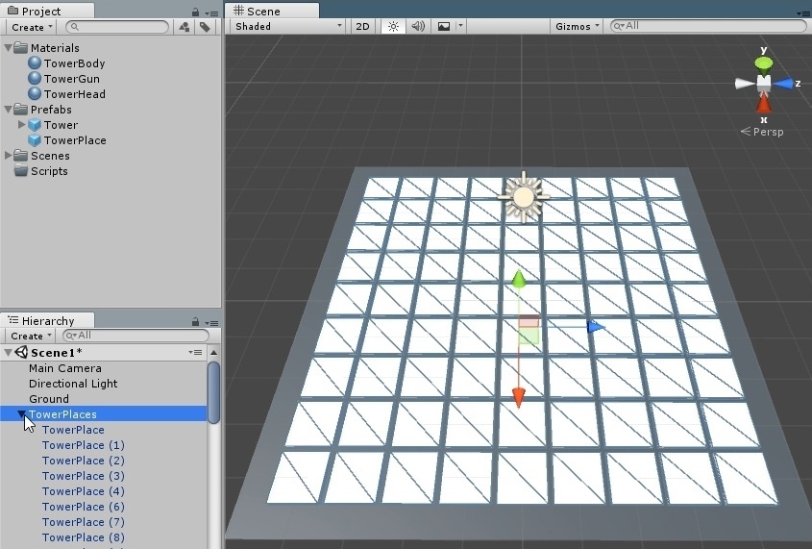Click the Tower prefab cube icon
This screenshot has height=549, width=812.
click(x=35, y=125)
